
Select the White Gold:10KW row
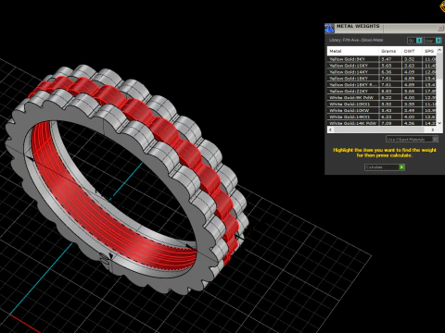coord(382,110)
